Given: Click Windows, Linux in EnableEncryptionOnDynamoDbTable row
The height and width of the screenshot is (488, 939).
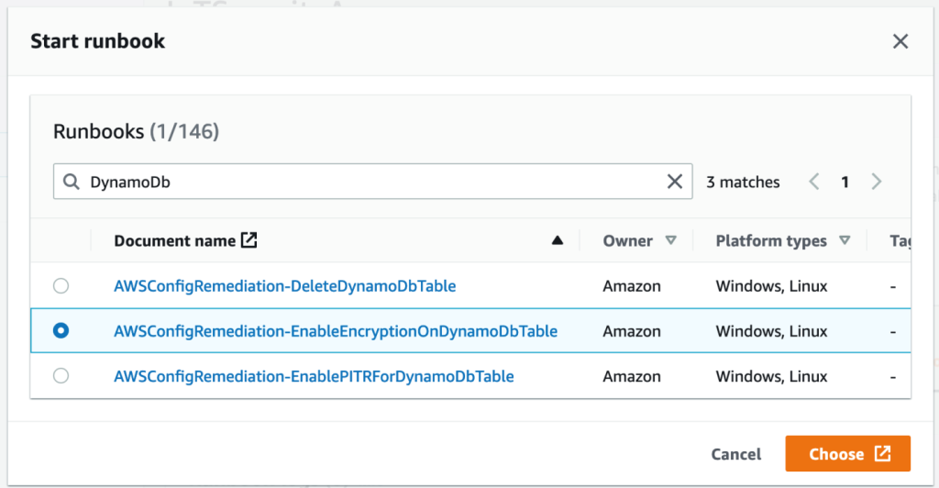Looking at the screenshot, I should (771, 331).
